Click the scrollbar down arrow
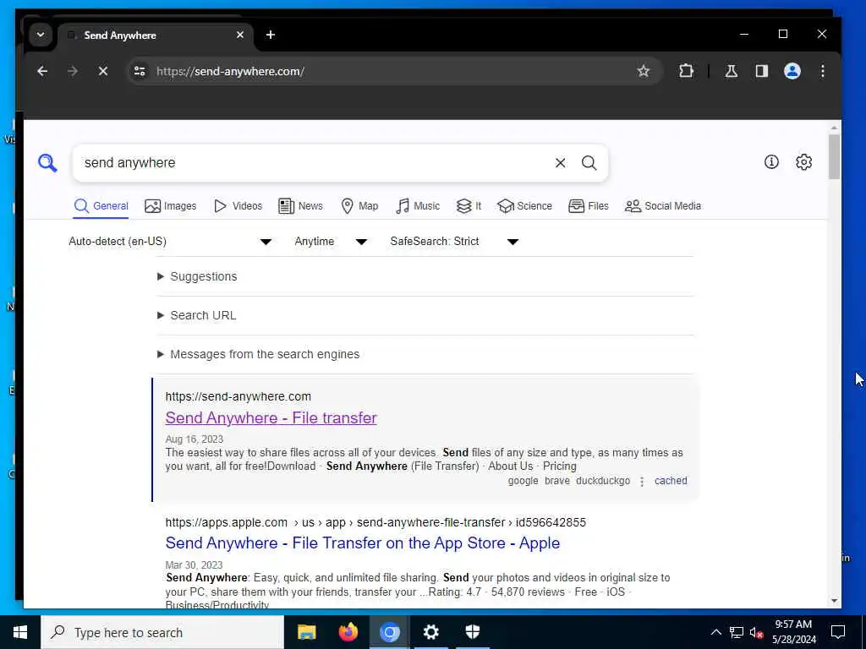Screen dimensions: 866x649 point(834,601)
